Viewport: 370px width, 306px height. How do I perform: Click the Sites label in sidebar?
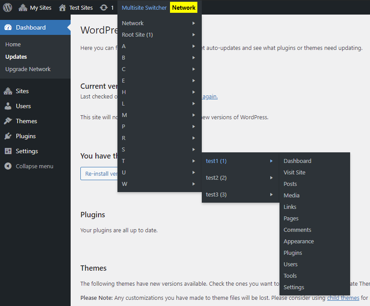tap(22, 91)
